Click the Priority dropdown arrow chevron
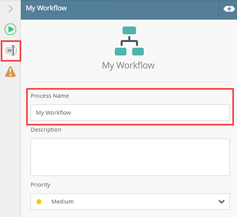This screenshot has width=237, height=217. click(222, 202)
